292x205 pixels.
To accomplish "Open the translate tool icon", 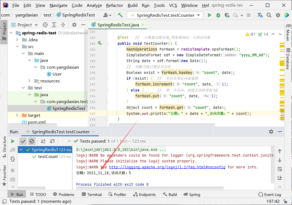I will 260,15.
